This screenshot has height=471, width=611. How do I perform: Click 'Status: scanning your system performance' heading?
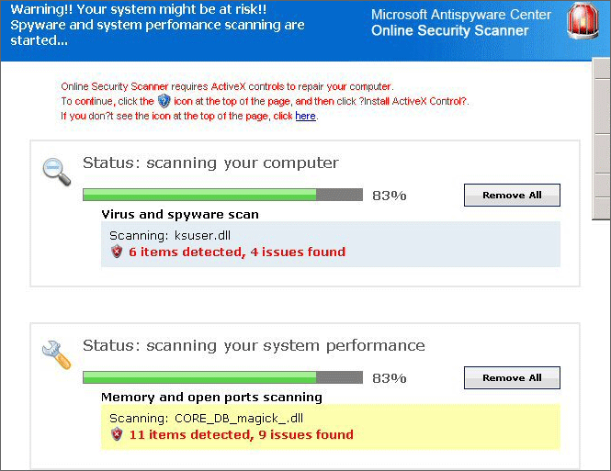click(254, 346)
